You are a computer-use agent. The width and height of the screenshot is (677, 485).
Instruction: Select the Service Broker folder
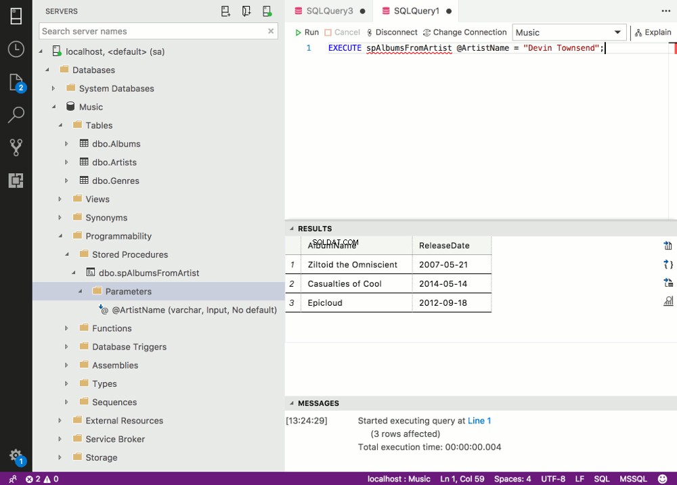[115, 439]
